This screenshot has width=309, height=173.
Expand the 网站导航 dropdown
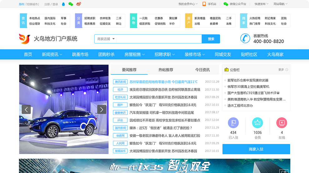pos(280,4)
